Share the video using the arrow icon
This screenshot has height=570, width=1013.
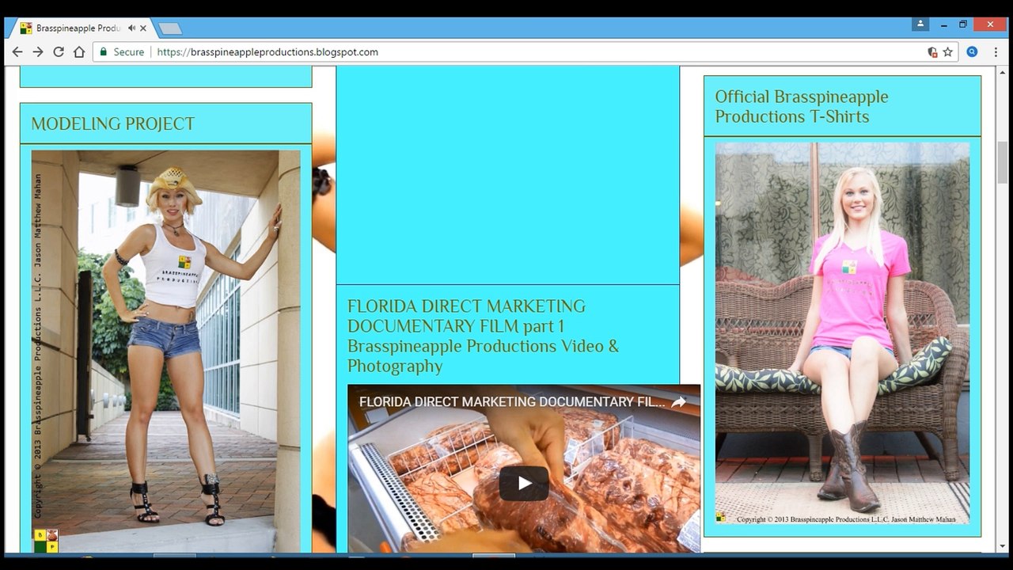pos(678,402)
